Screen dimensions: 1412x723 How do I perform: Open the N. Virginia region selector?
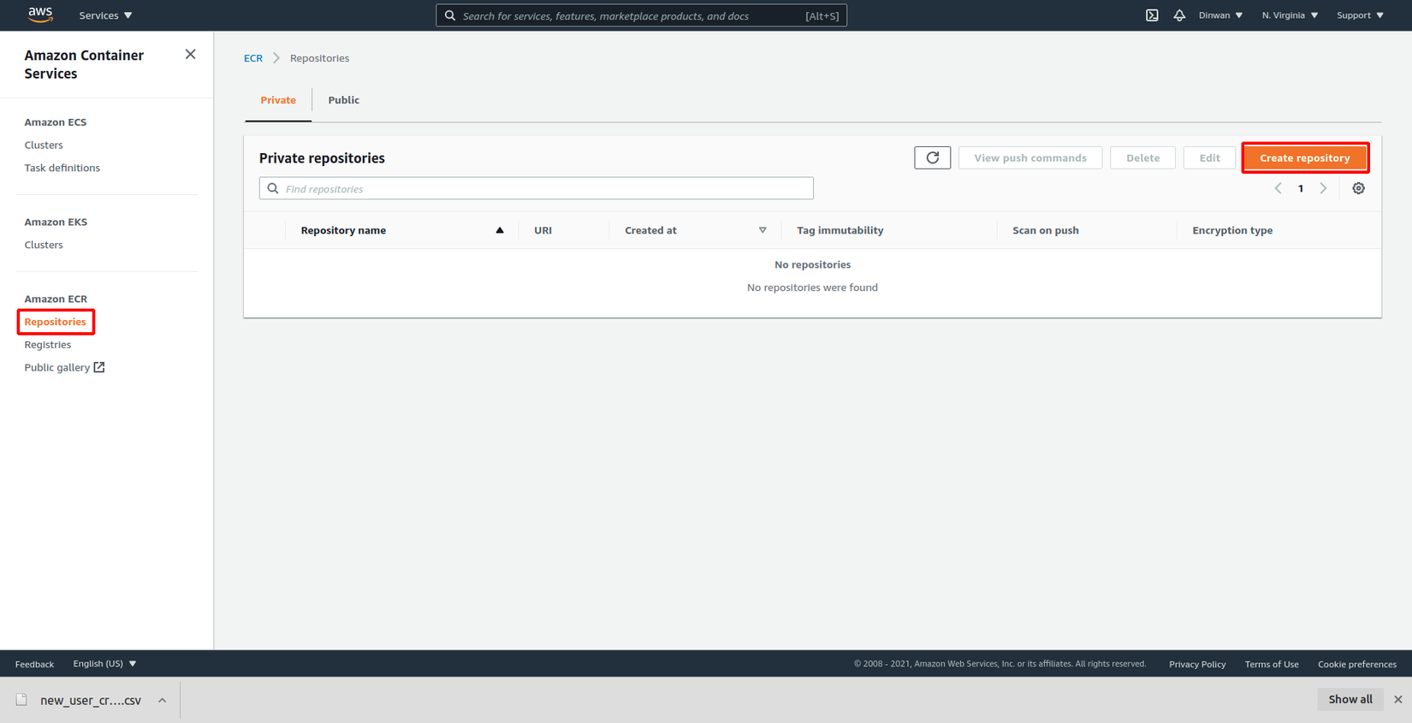point(1290,15)
